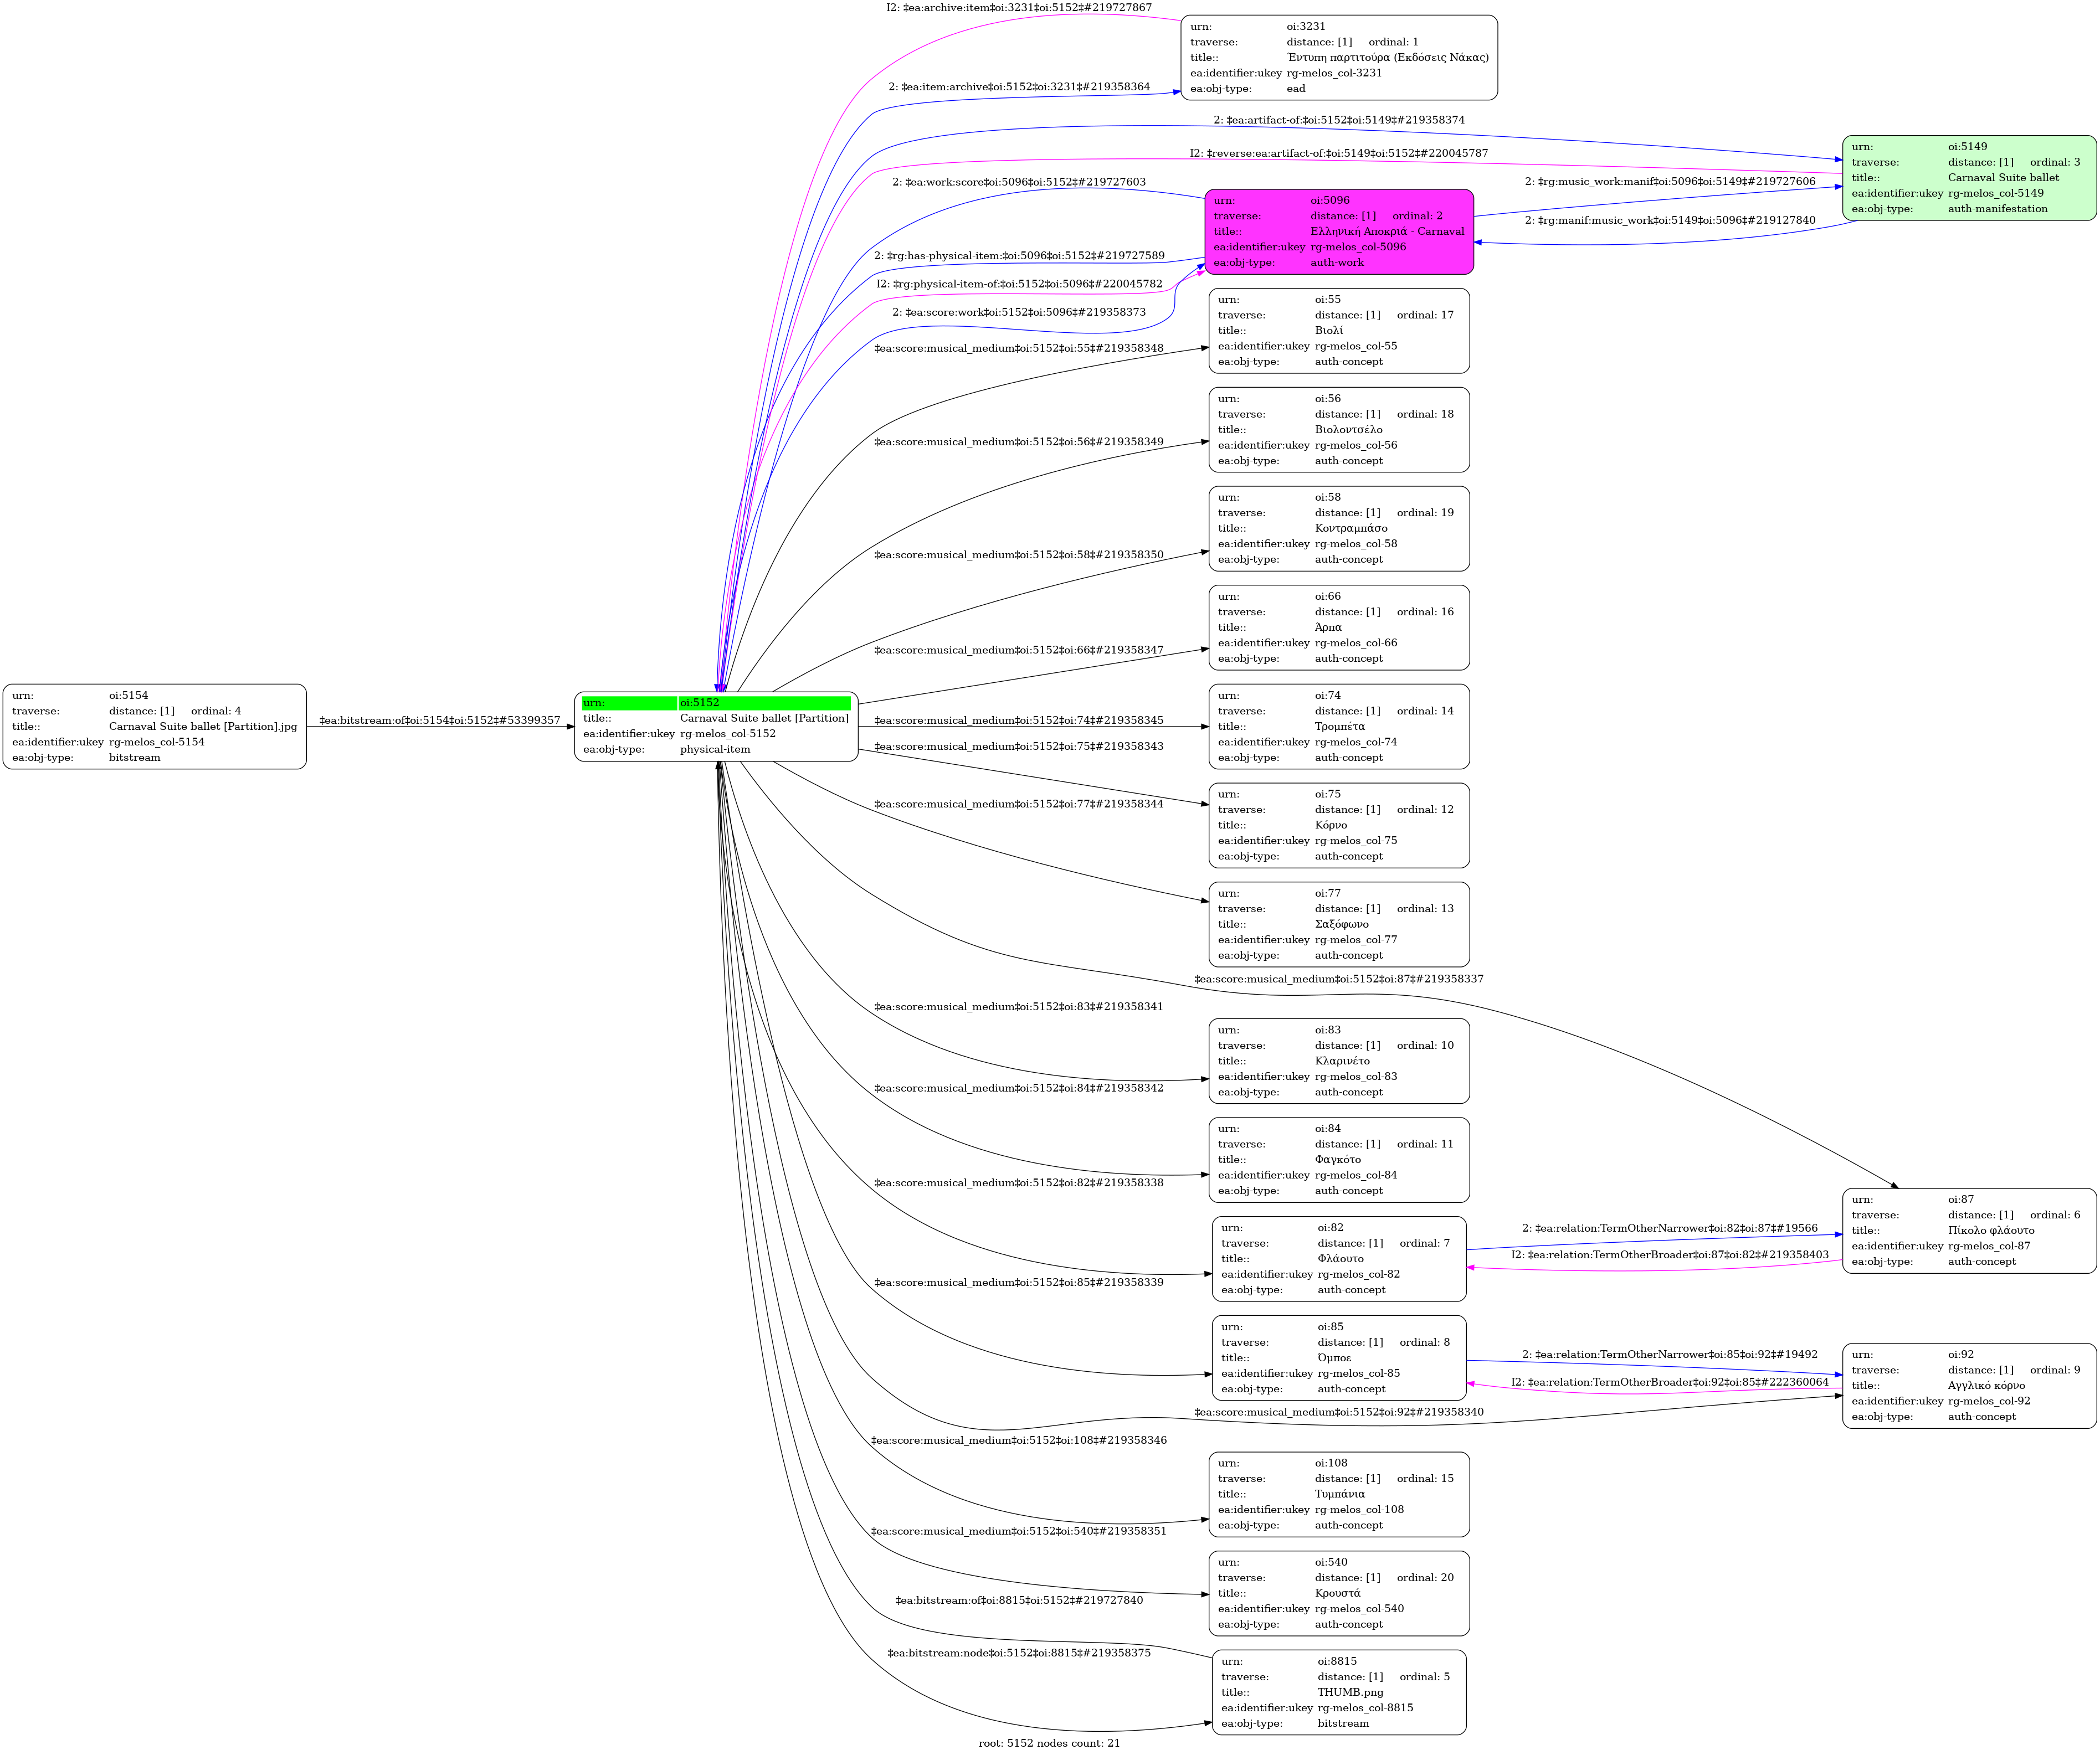Click the green root node oi:5152

[715, 726]
